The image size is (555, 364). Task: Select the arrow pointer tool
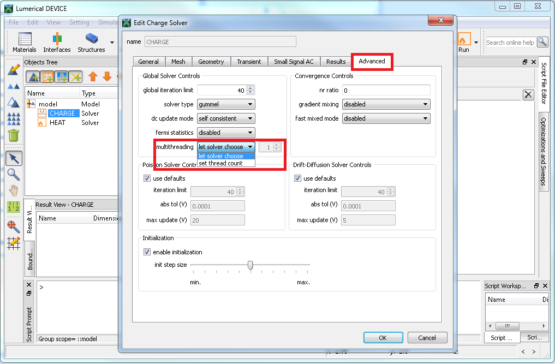(14, 158)
